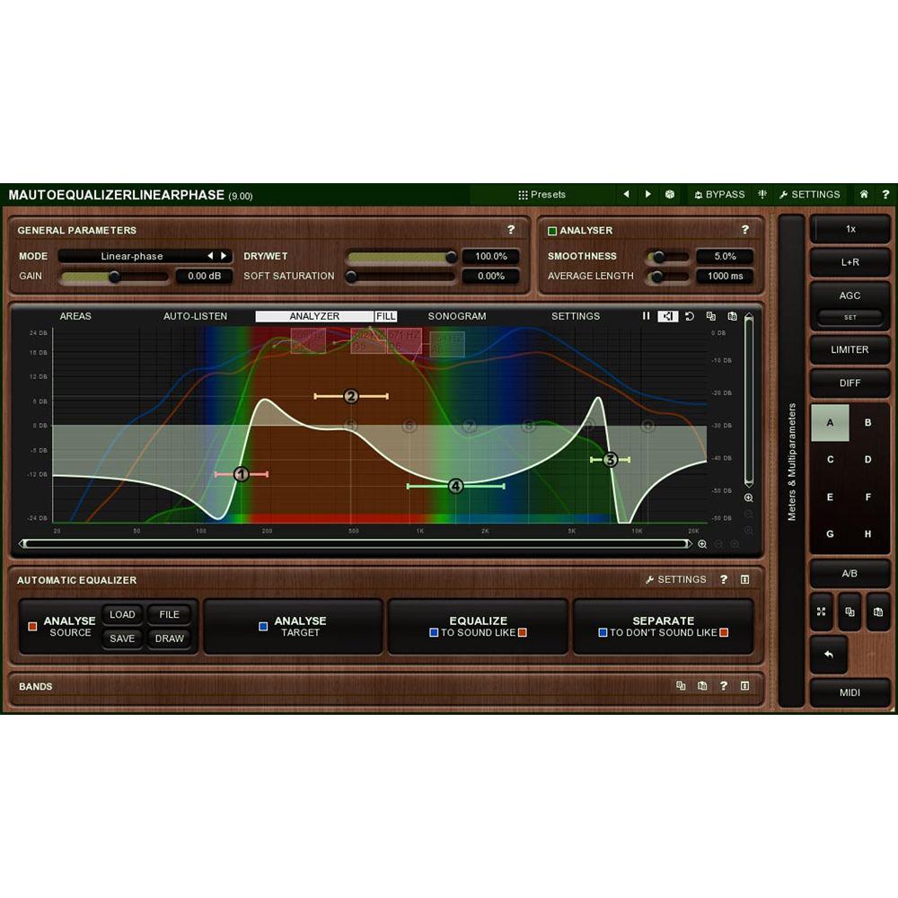Image resolution: width=898 pixels, height=898 pixels.
Task: Switch to the SONOGRAM view tab
Action: pyautogui.click(x=456, y=316)
